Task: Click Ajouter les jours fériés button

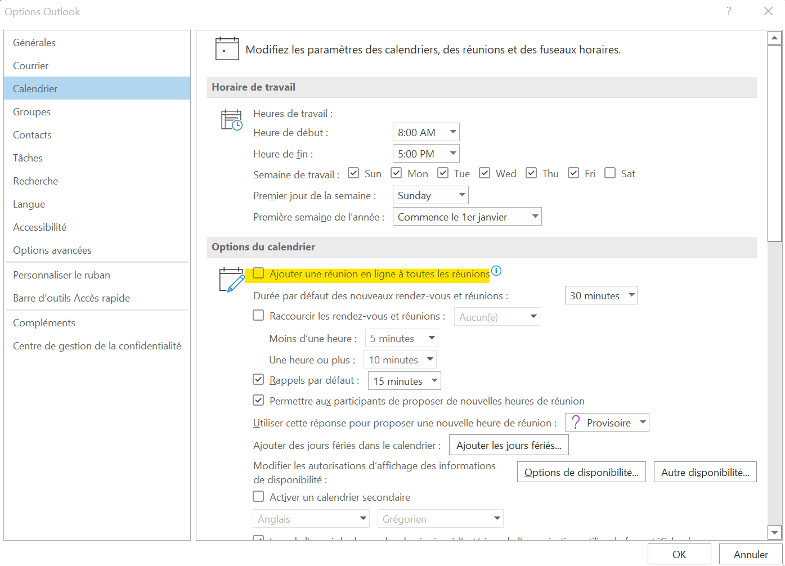Action: [509, 445]
